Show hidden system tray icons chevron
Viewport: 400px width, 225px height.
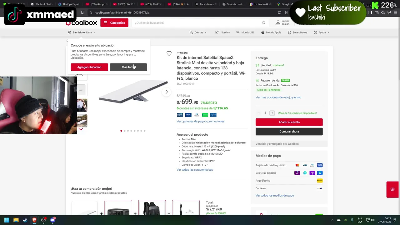332,220
